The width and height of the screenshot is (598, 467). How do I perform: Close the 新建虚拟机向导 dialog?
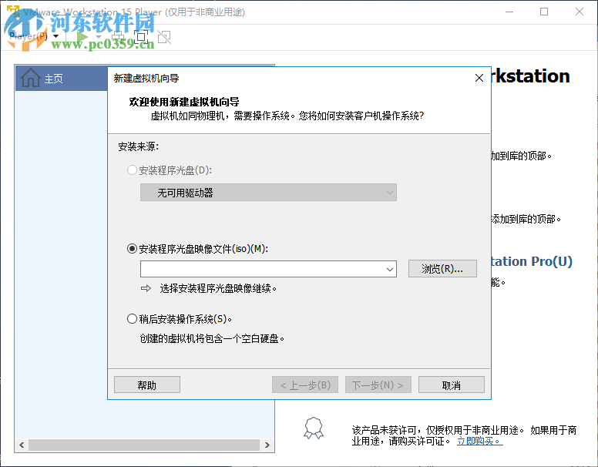point(479,78)
